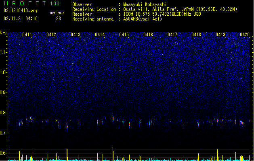
Task: Click the A504HB(yagi 4el) antenna text
Action: pyautogui.click(x=143, y=19)
